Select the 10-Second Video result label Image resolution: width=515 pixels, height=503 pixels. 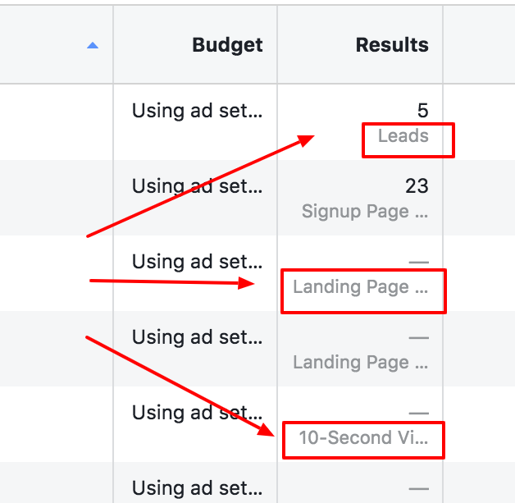362,438
